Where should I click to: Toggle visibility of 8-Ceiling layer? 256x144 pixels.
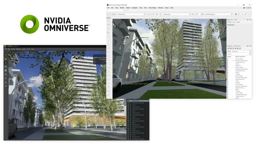pos(227,83)
